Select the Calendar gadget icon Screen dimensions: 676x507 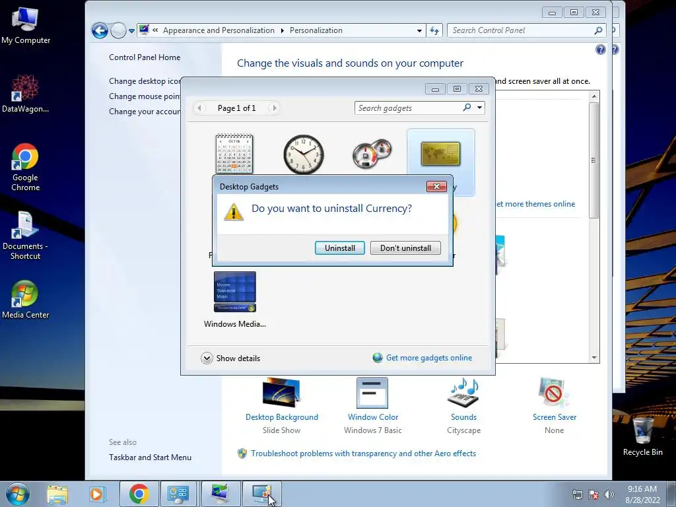(234, 153)
